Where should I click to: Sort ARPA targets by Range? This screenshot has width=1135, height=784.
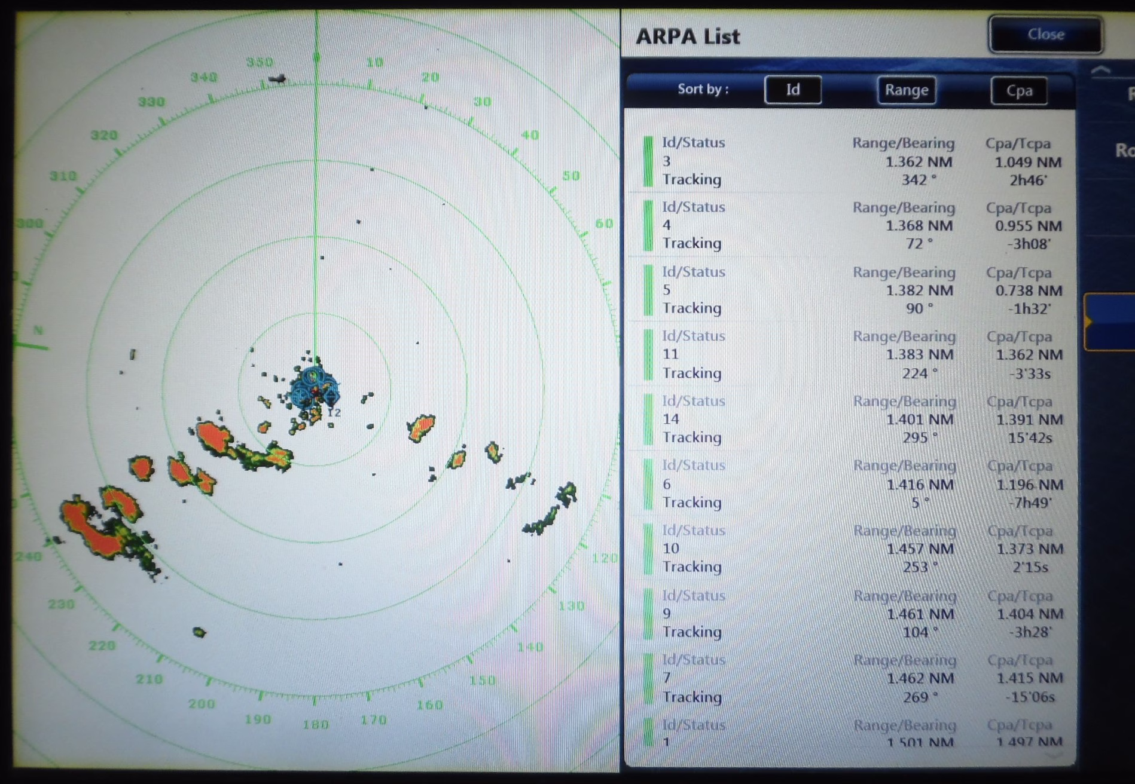(x=906, y=90)
